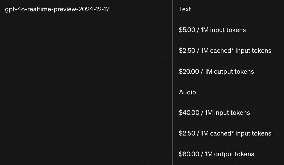284x165 pixels.
Task: Click "1M" in the $80.00 row
Action: pos(209,154)
